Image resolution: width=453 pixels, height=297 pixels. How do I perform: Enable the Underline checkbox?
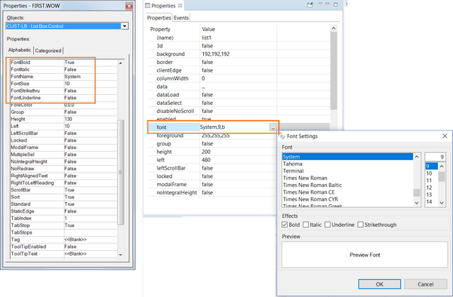[x=328, y=225]
